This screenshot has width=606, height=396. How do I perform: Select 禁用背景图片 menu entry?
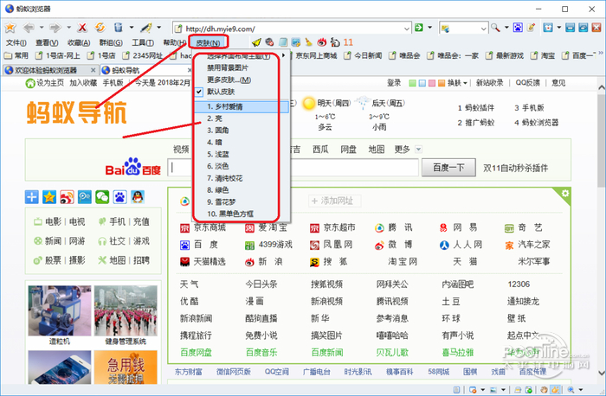pyautogui.click(x=242, y=68)
